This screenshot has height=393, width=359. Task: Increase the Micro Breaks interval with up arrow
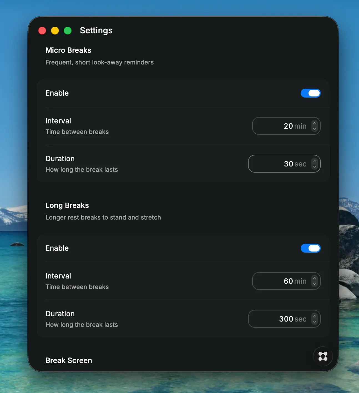pyautogui.click(x=314, y=123)
